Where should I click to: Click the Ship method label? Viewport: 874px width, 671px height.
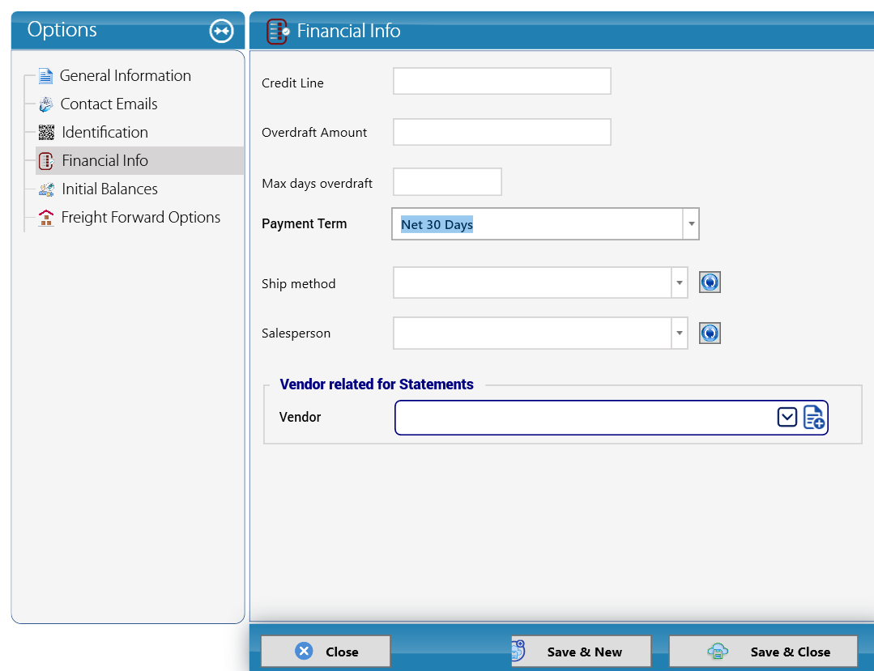click(299, 284)
